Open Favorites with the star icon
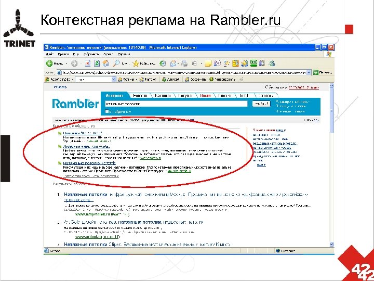 click(x=136, y=63)
